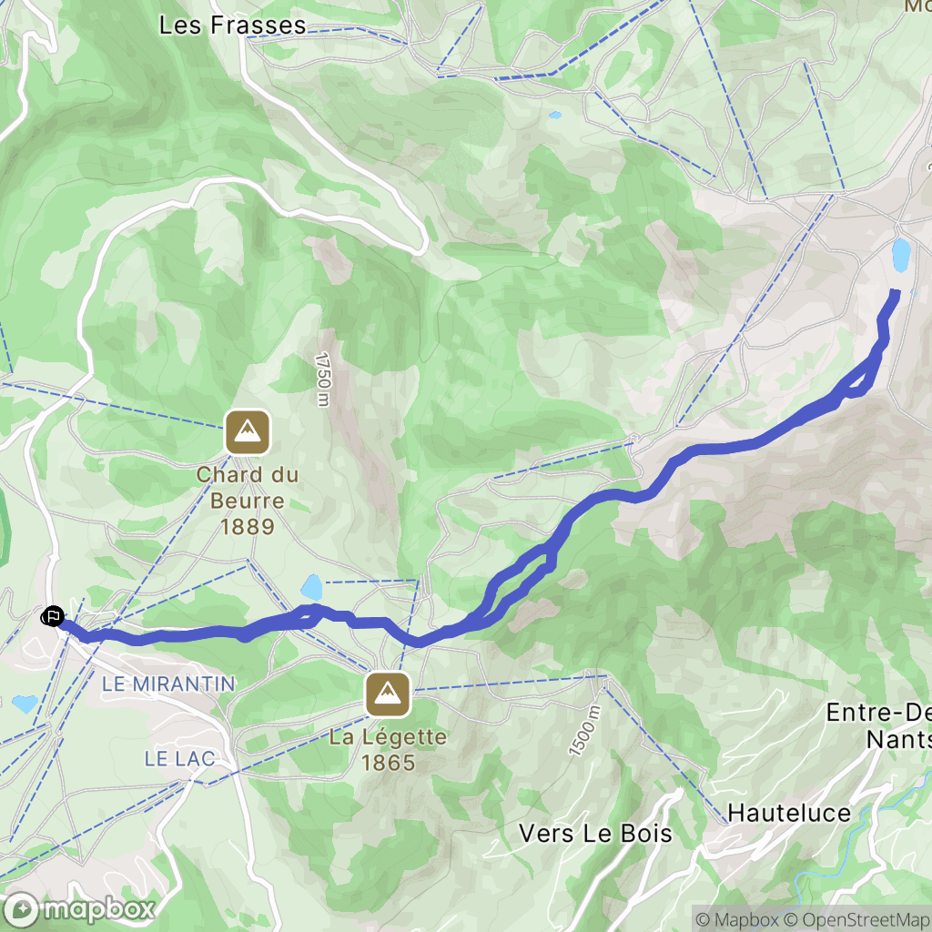932x932 pixels.
Task: Open the OpenStreetMap attribution link
Action: (x=857, y=920)
